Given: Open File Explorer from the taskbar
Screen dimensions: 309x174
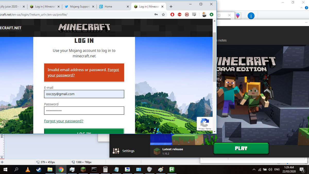Looking at the screenshot, I should pos(50,170).
